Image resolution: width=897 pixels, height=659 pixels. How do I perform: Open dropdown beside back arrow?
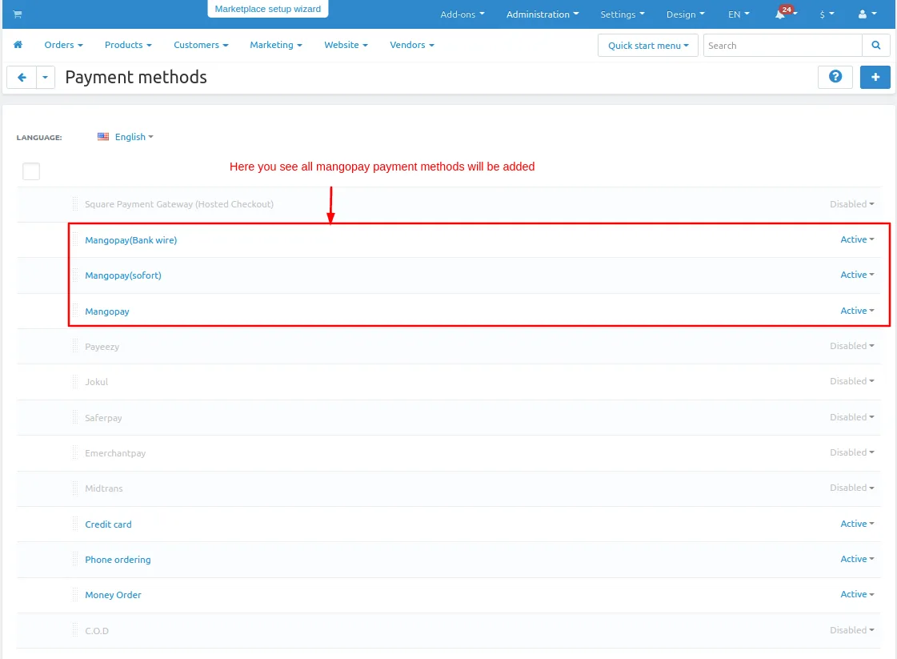coord(45,78)
